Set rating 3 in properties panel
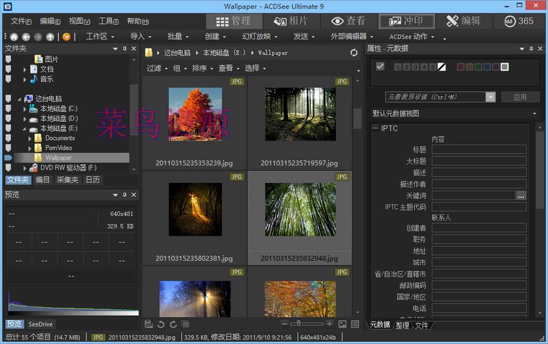This screenshot has height=344, width=548. (415, 67)
